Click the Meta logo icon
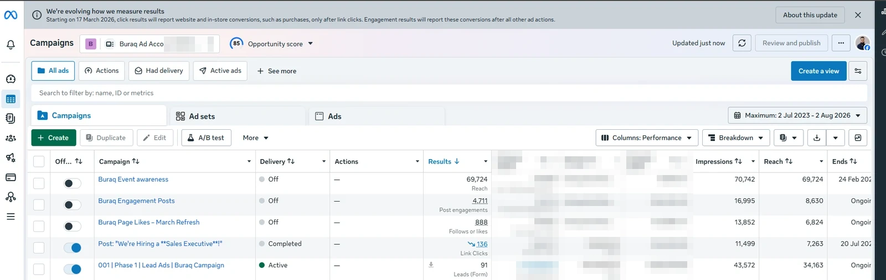886x280 pixels. (11, 15)
